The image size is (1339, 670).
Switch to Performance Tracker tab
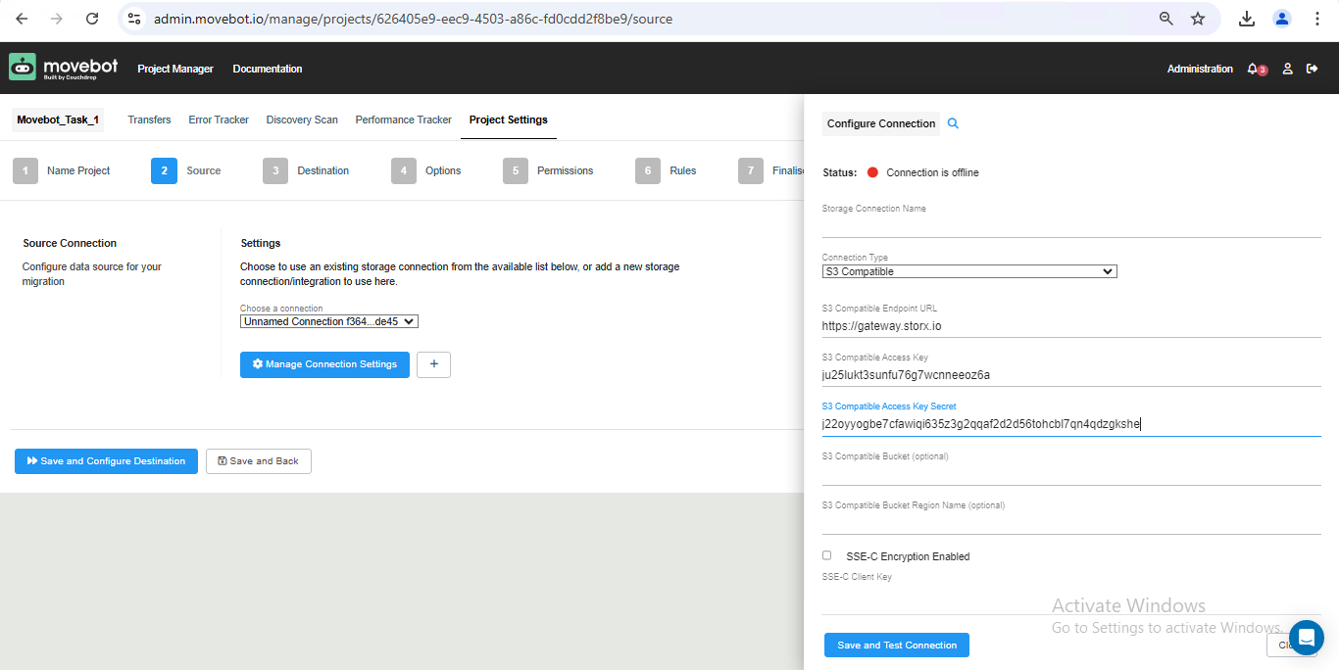click(404, 120)
